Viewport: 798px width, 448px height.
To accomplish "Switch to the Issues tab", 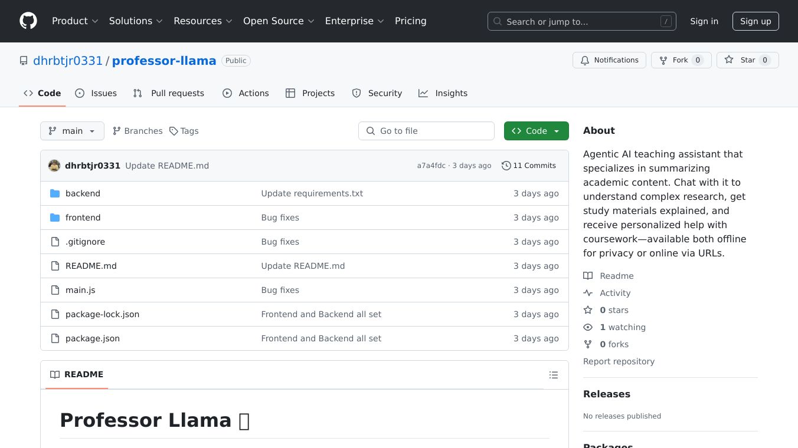I will [96, 93].
